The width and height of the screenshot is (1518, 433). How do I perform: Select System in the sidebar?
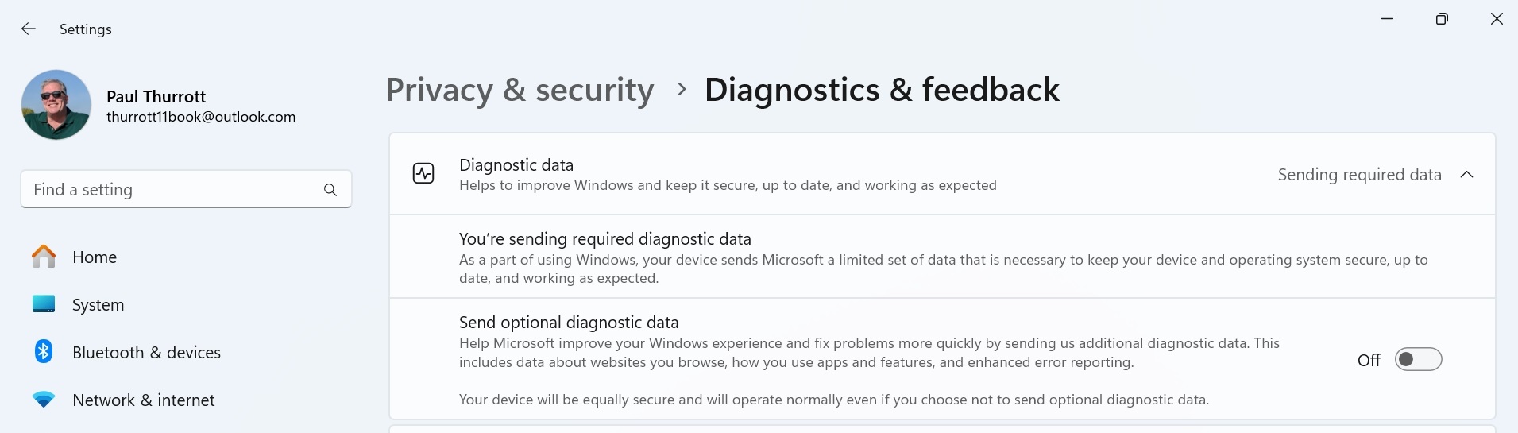coord(98,305)
